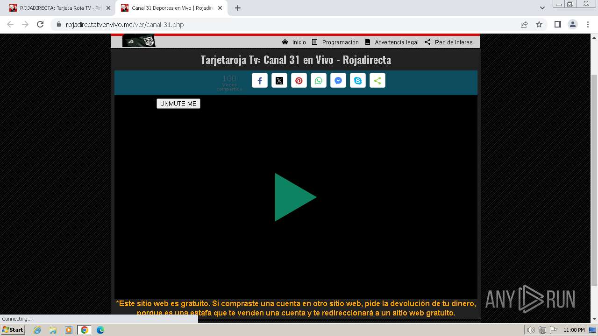Open the media player taskbar icon
Screen dimensions: 598x336
pos(69,330)
